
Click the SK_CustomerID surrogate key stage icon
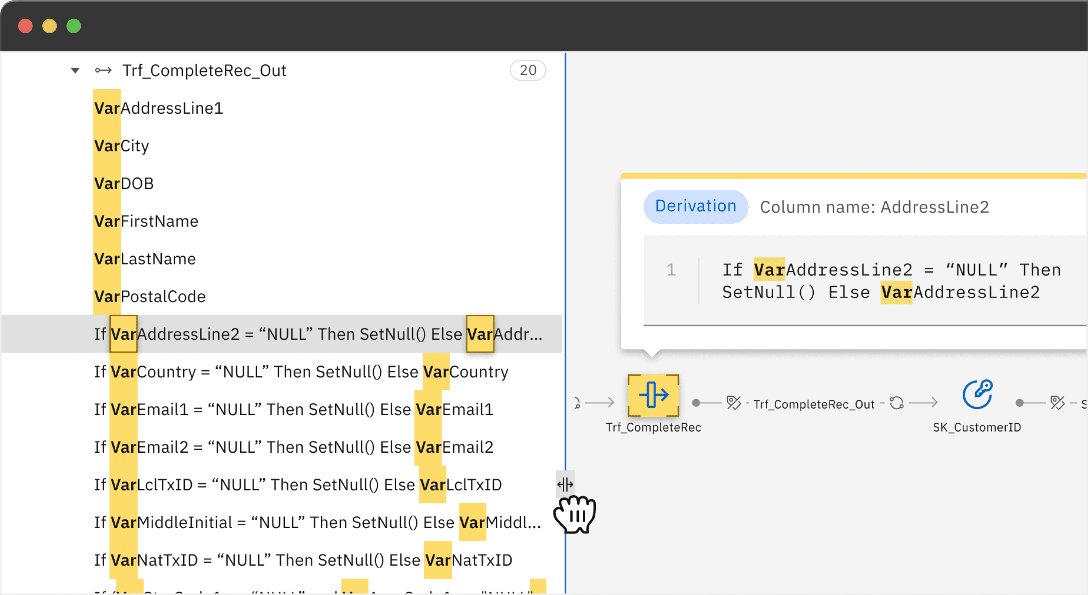pos(977,395)
